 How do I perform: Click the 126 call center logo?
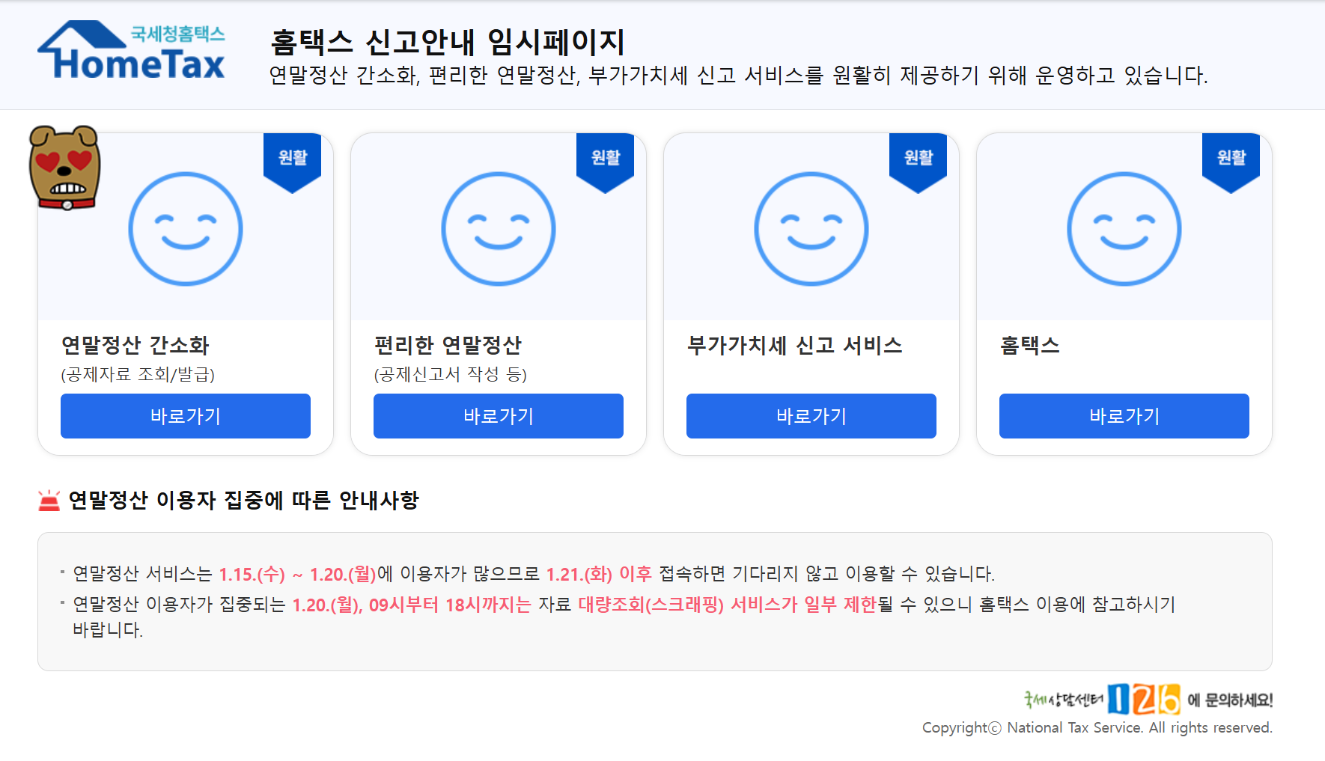tap(1144, 700)
